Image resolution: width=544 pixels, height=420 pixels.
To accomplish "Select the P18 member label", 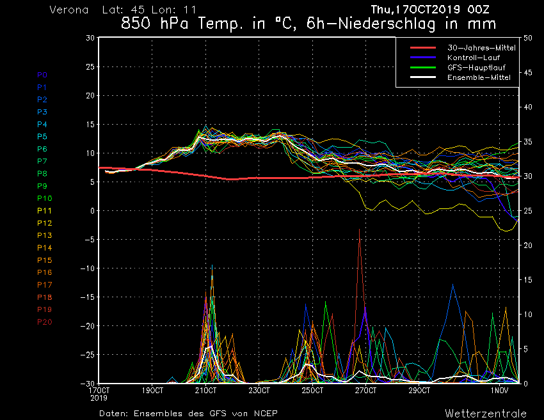I will click(x=45, y=297).
